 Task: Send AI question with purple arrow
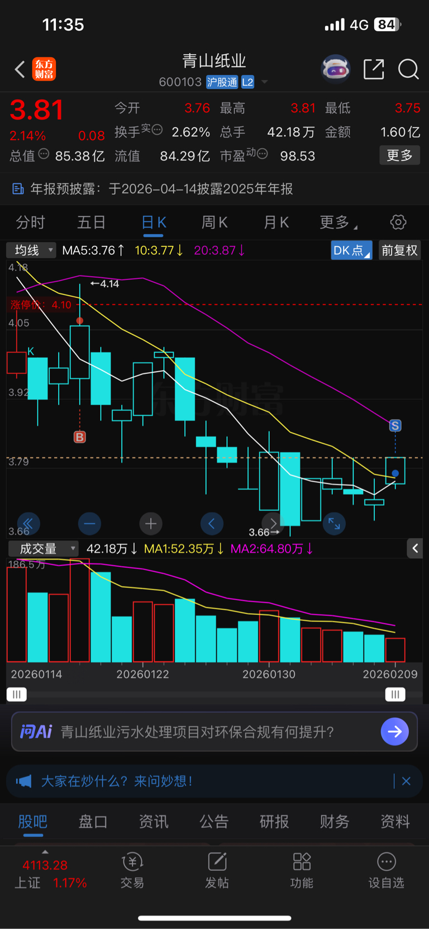(394, 731)
